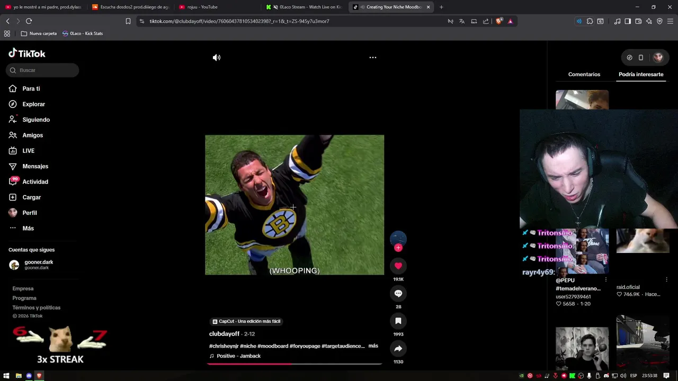Viewport: 678px width, 381px height.
Task: Switch to the rojuu - YouTube tab
Action: pos(217,7)
